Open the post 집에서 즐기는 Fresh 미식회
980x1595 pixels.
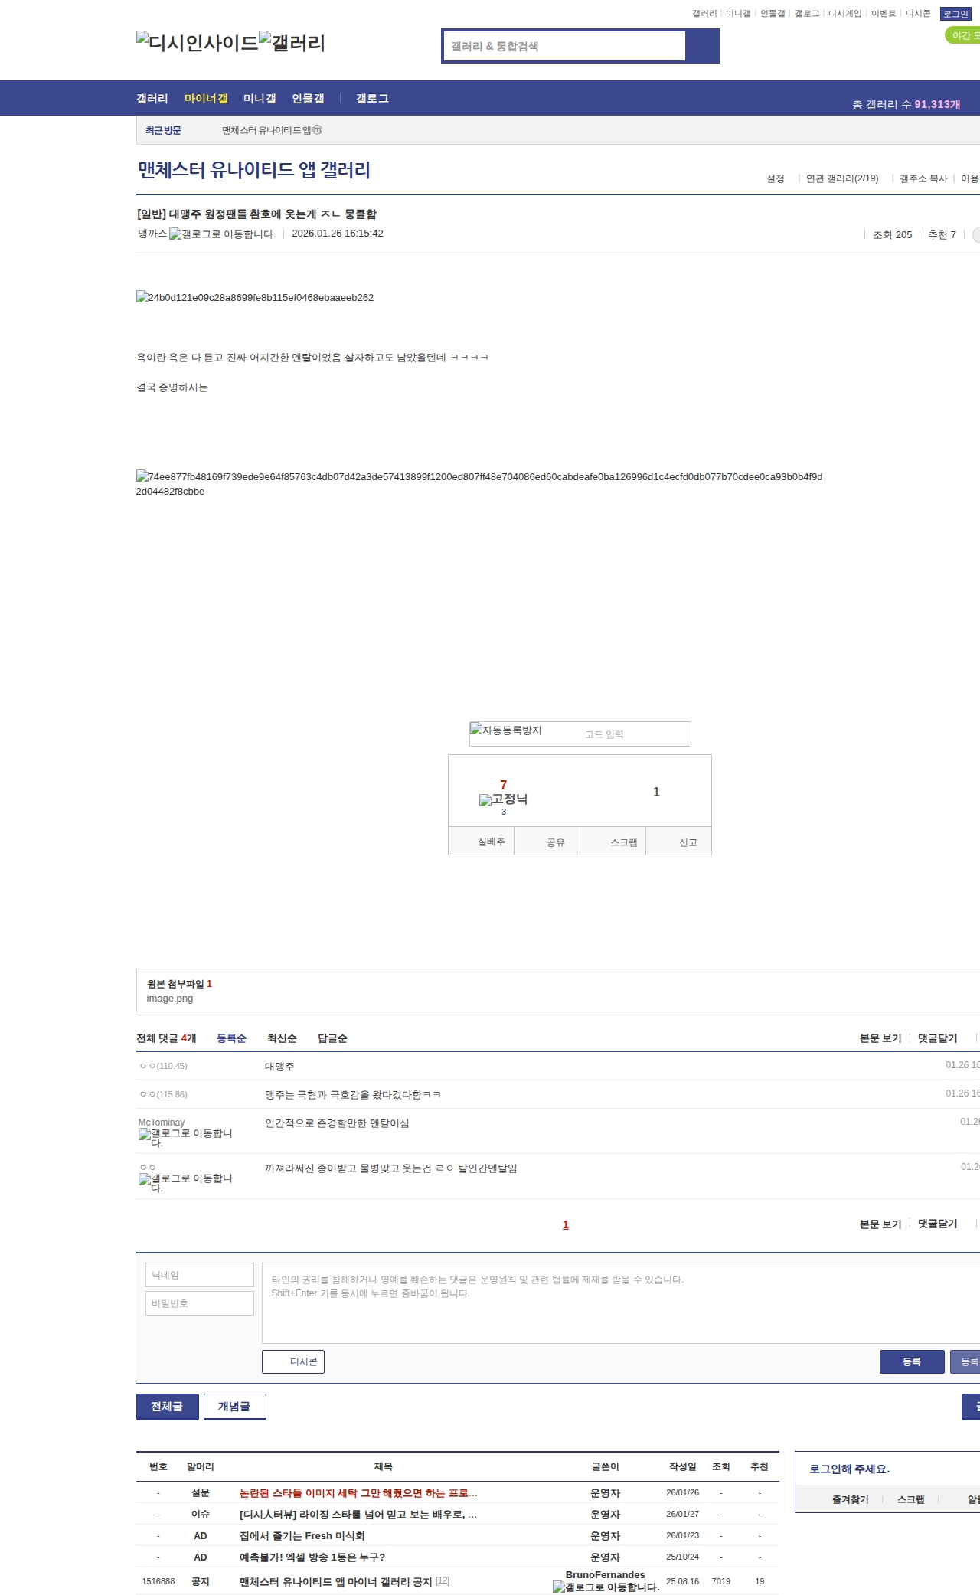tap(302, 1536)
